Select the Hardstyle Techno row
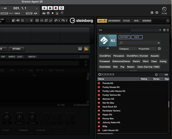 click(133, 111)
